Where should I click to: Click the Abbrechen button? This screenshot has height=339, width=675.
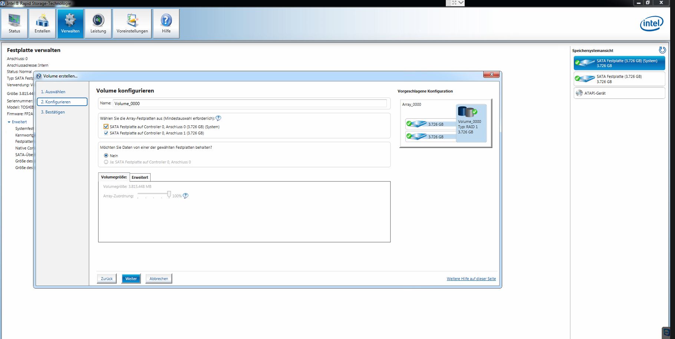pyautogui.click(x=159, y=279)
